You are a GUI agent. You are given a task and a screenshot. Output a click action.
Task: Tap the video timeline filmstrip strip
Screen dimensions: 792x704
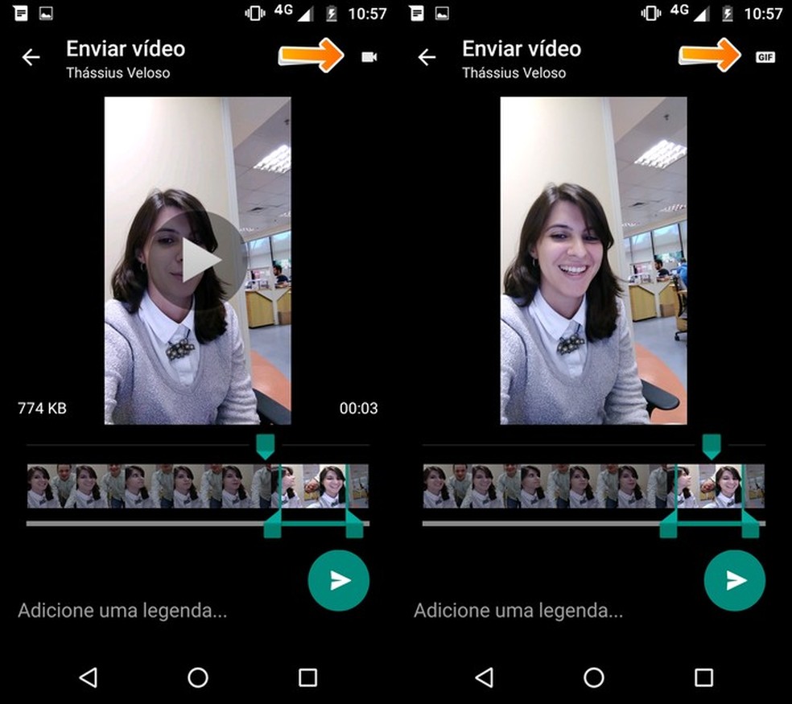[x=161, y=487]
